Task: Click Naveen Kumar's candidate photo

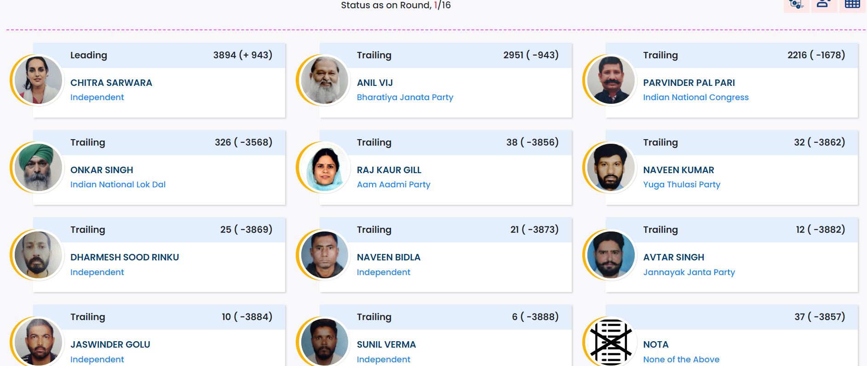Action: tap(611, 168)
